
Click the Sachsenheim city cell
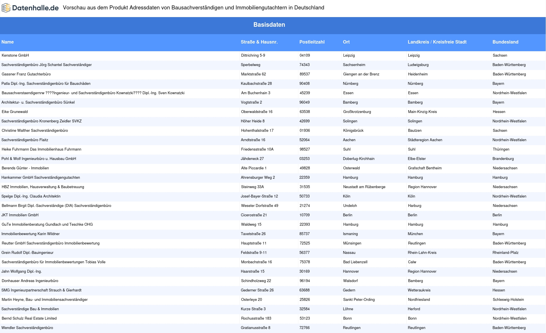[354, 65]
